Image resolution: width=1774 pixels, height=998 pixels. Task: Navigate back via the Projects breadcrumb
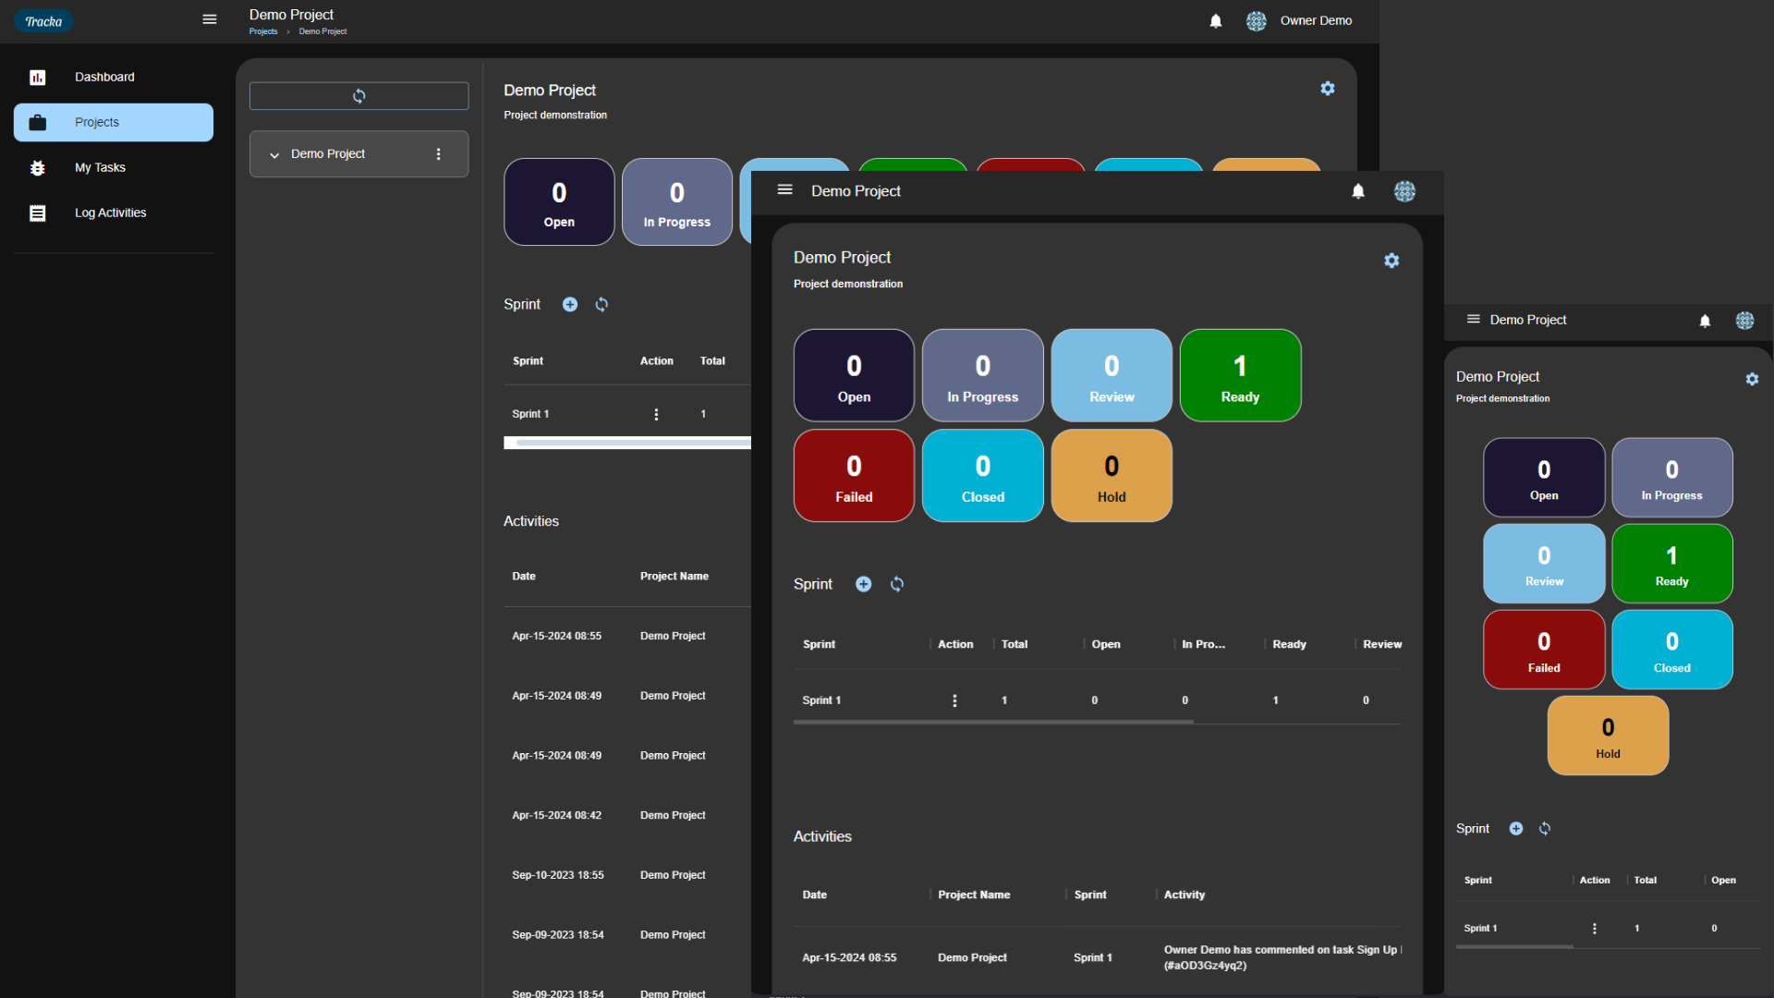[263, 31]
